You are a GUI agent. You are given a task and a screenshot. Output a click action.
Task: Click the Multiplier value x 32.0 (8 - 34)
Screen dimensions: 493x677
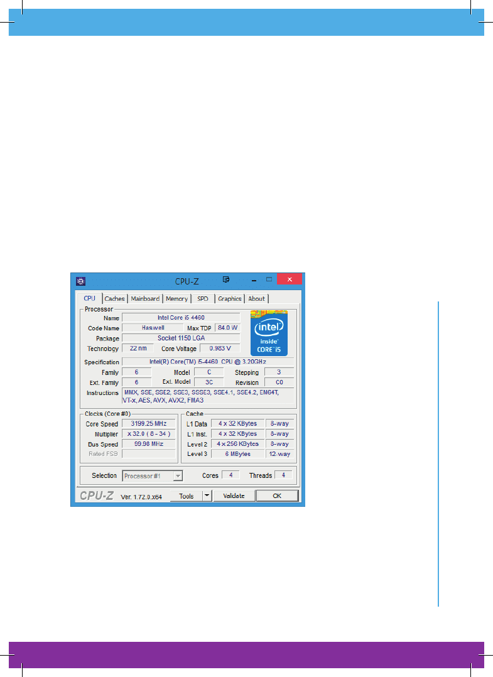[x=149, y=434]
